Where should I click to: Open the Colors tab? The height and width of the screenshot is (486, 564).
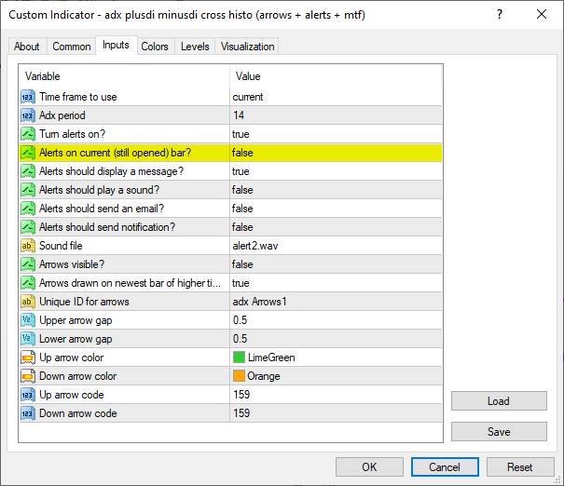click(x=155, y=47)
